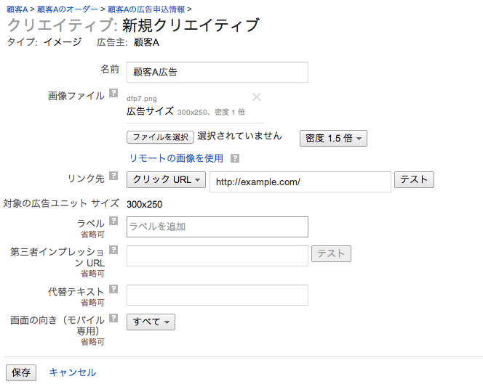Go to 顧客A breadcrumb link
483x387 pixels.
(17, 9)
